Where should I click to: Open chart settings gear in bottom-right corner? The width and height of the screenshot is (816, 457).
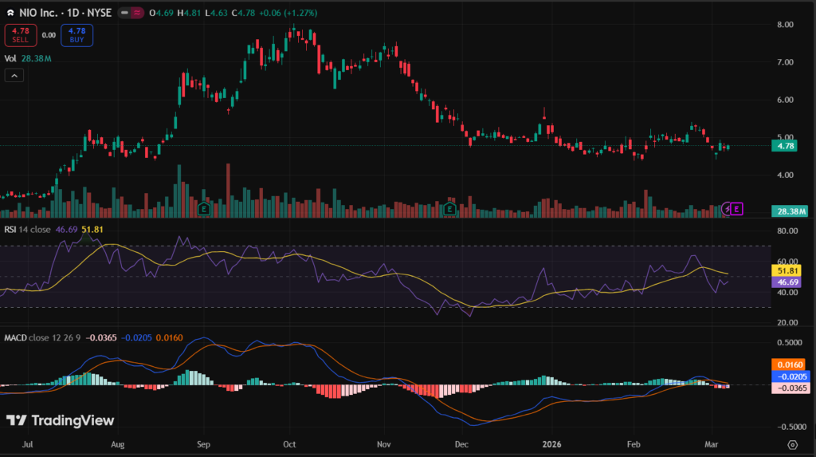click(792, 444)
